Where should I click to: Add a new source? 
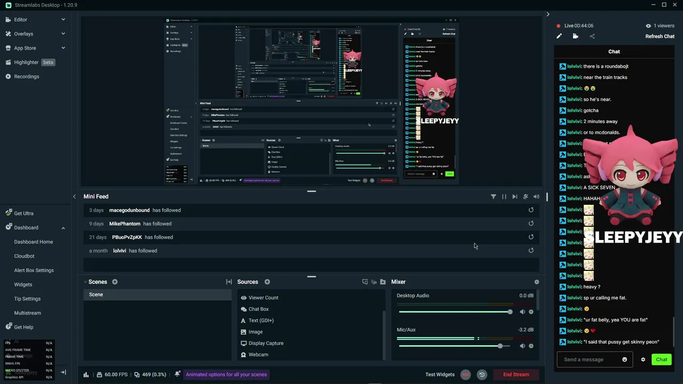[267, 282]
